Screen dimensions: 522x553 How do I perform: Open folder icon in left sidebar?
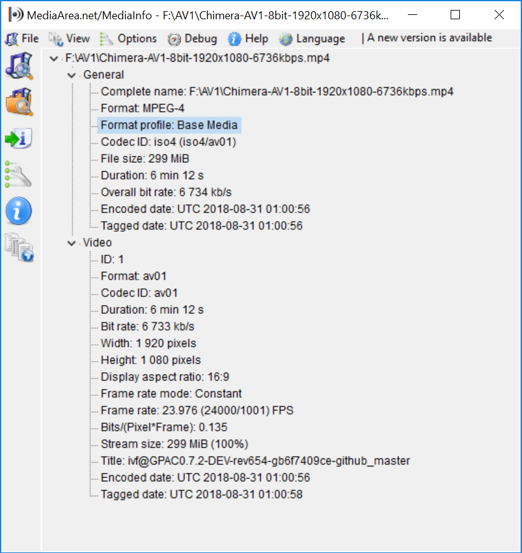[19, 102]
